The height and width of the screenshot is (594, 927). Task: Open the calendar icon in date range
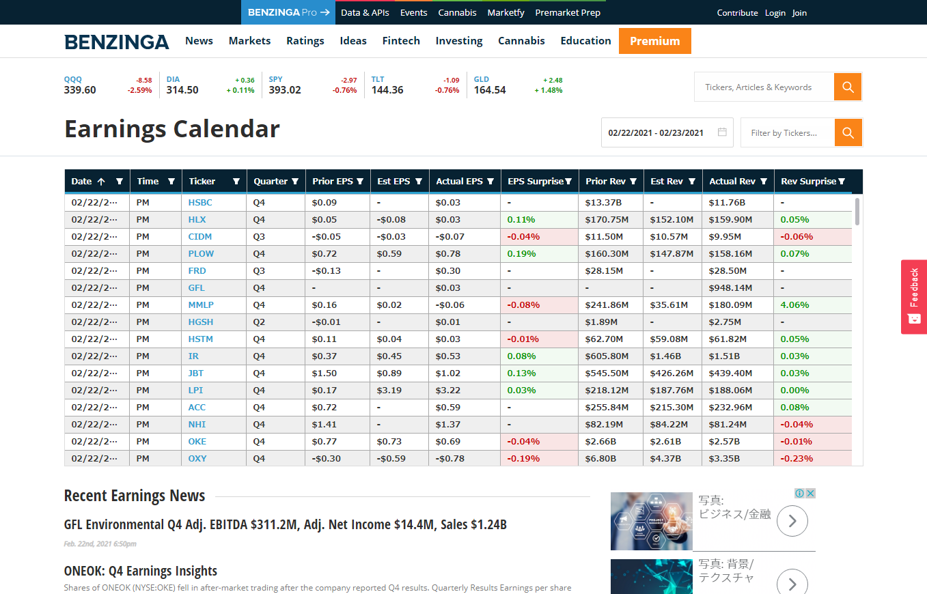[722, 132]
